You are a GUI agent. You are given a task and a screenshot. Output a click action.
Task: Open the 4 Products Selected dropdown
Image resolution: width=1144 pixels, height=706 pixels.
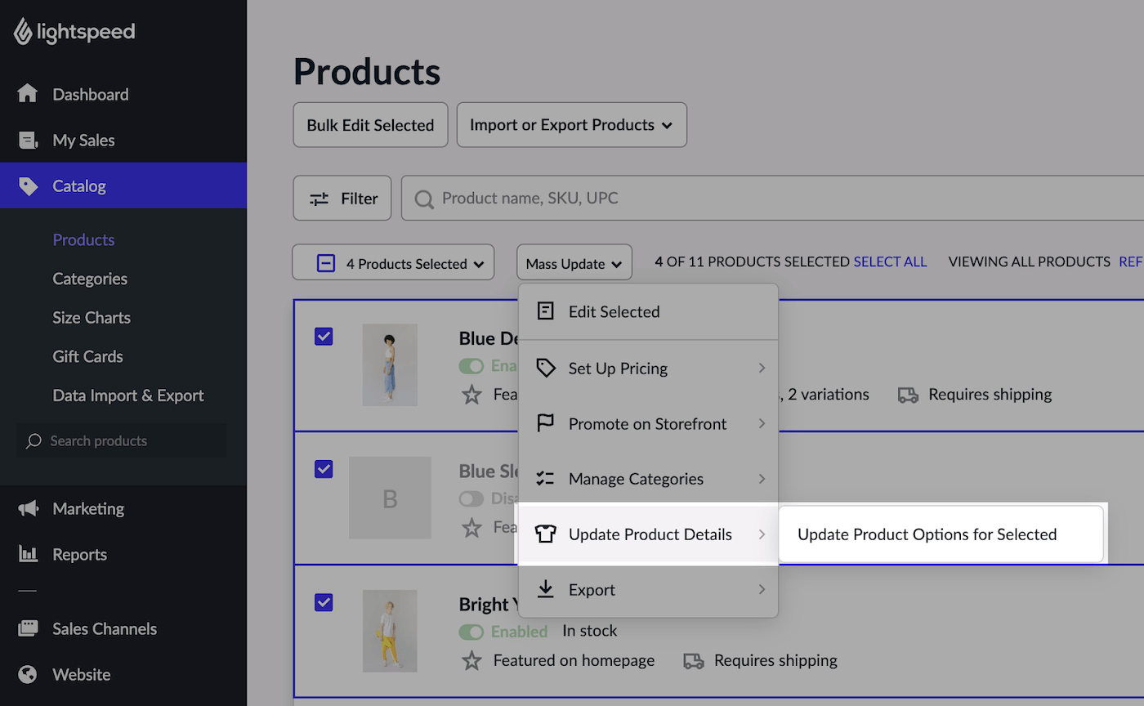(x=393, y=262)
